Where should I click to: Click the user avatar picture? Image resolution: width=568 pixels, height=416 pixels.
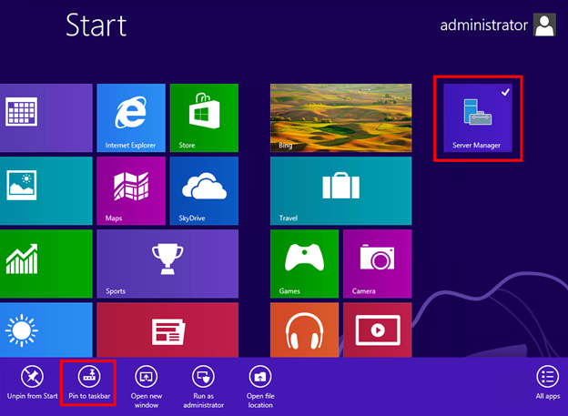point(544,25)
